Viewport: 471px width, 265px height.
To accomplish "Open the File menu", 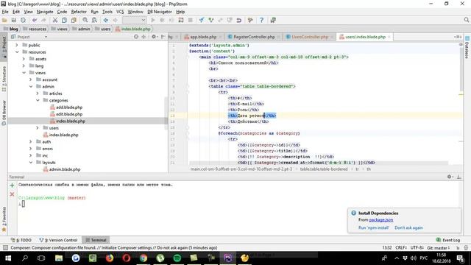I will [x=5, y=12].
